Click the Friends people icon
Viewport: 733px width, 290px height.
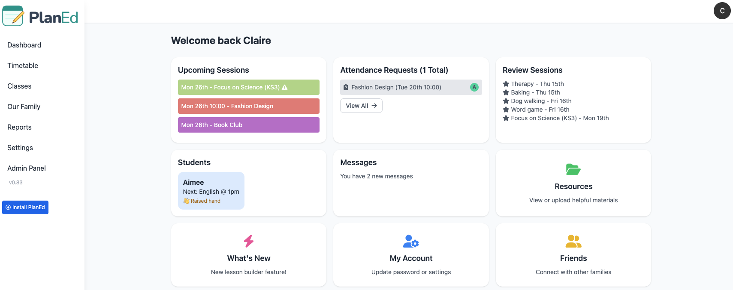(573, 241)
